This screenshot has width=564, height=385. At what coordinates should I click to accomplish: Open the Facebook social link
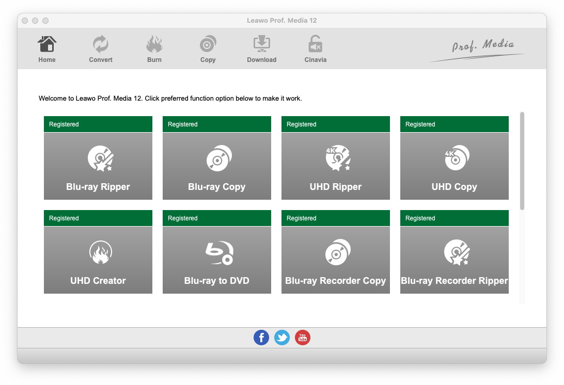(261, 338)
